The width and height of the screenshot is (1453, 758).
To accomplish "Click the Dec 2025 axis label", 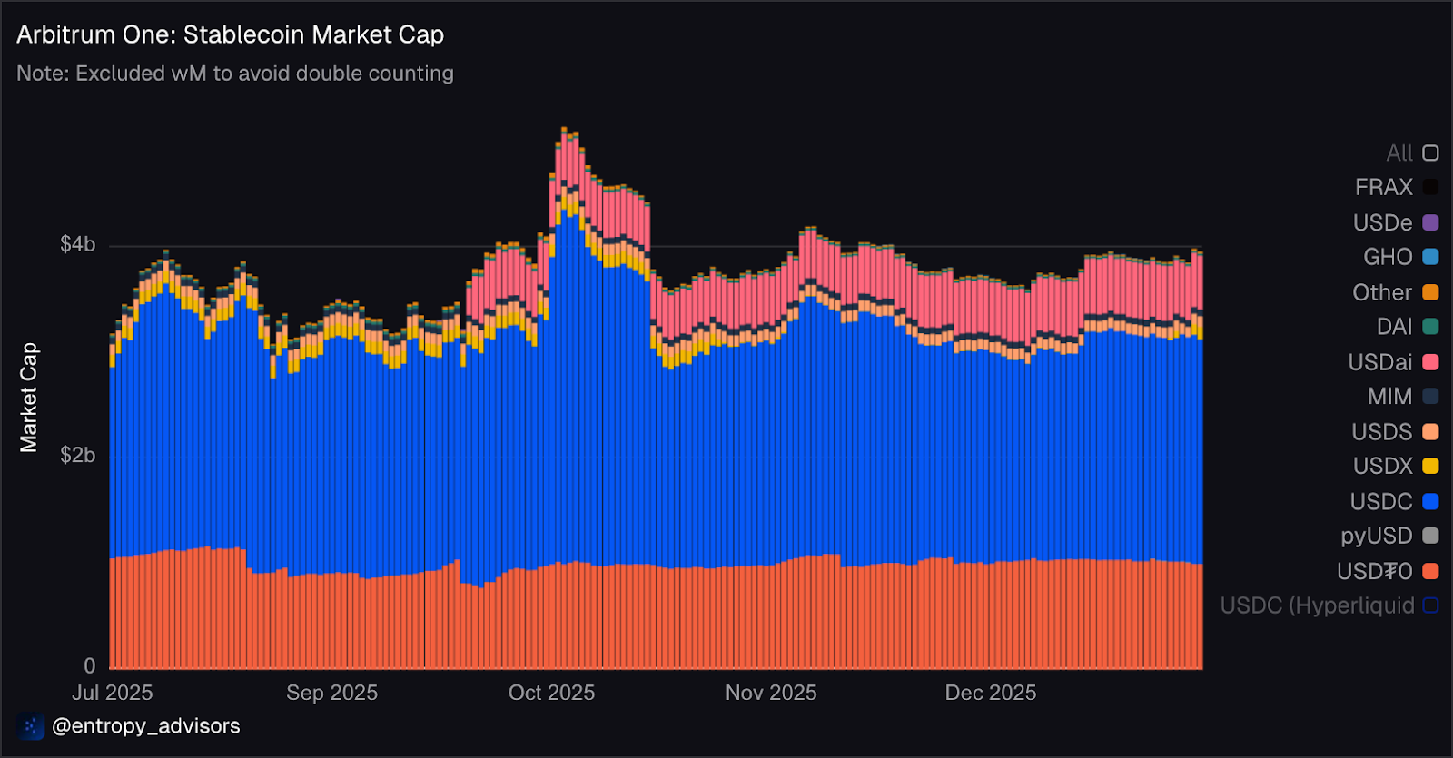I will [x=991, y=693].
